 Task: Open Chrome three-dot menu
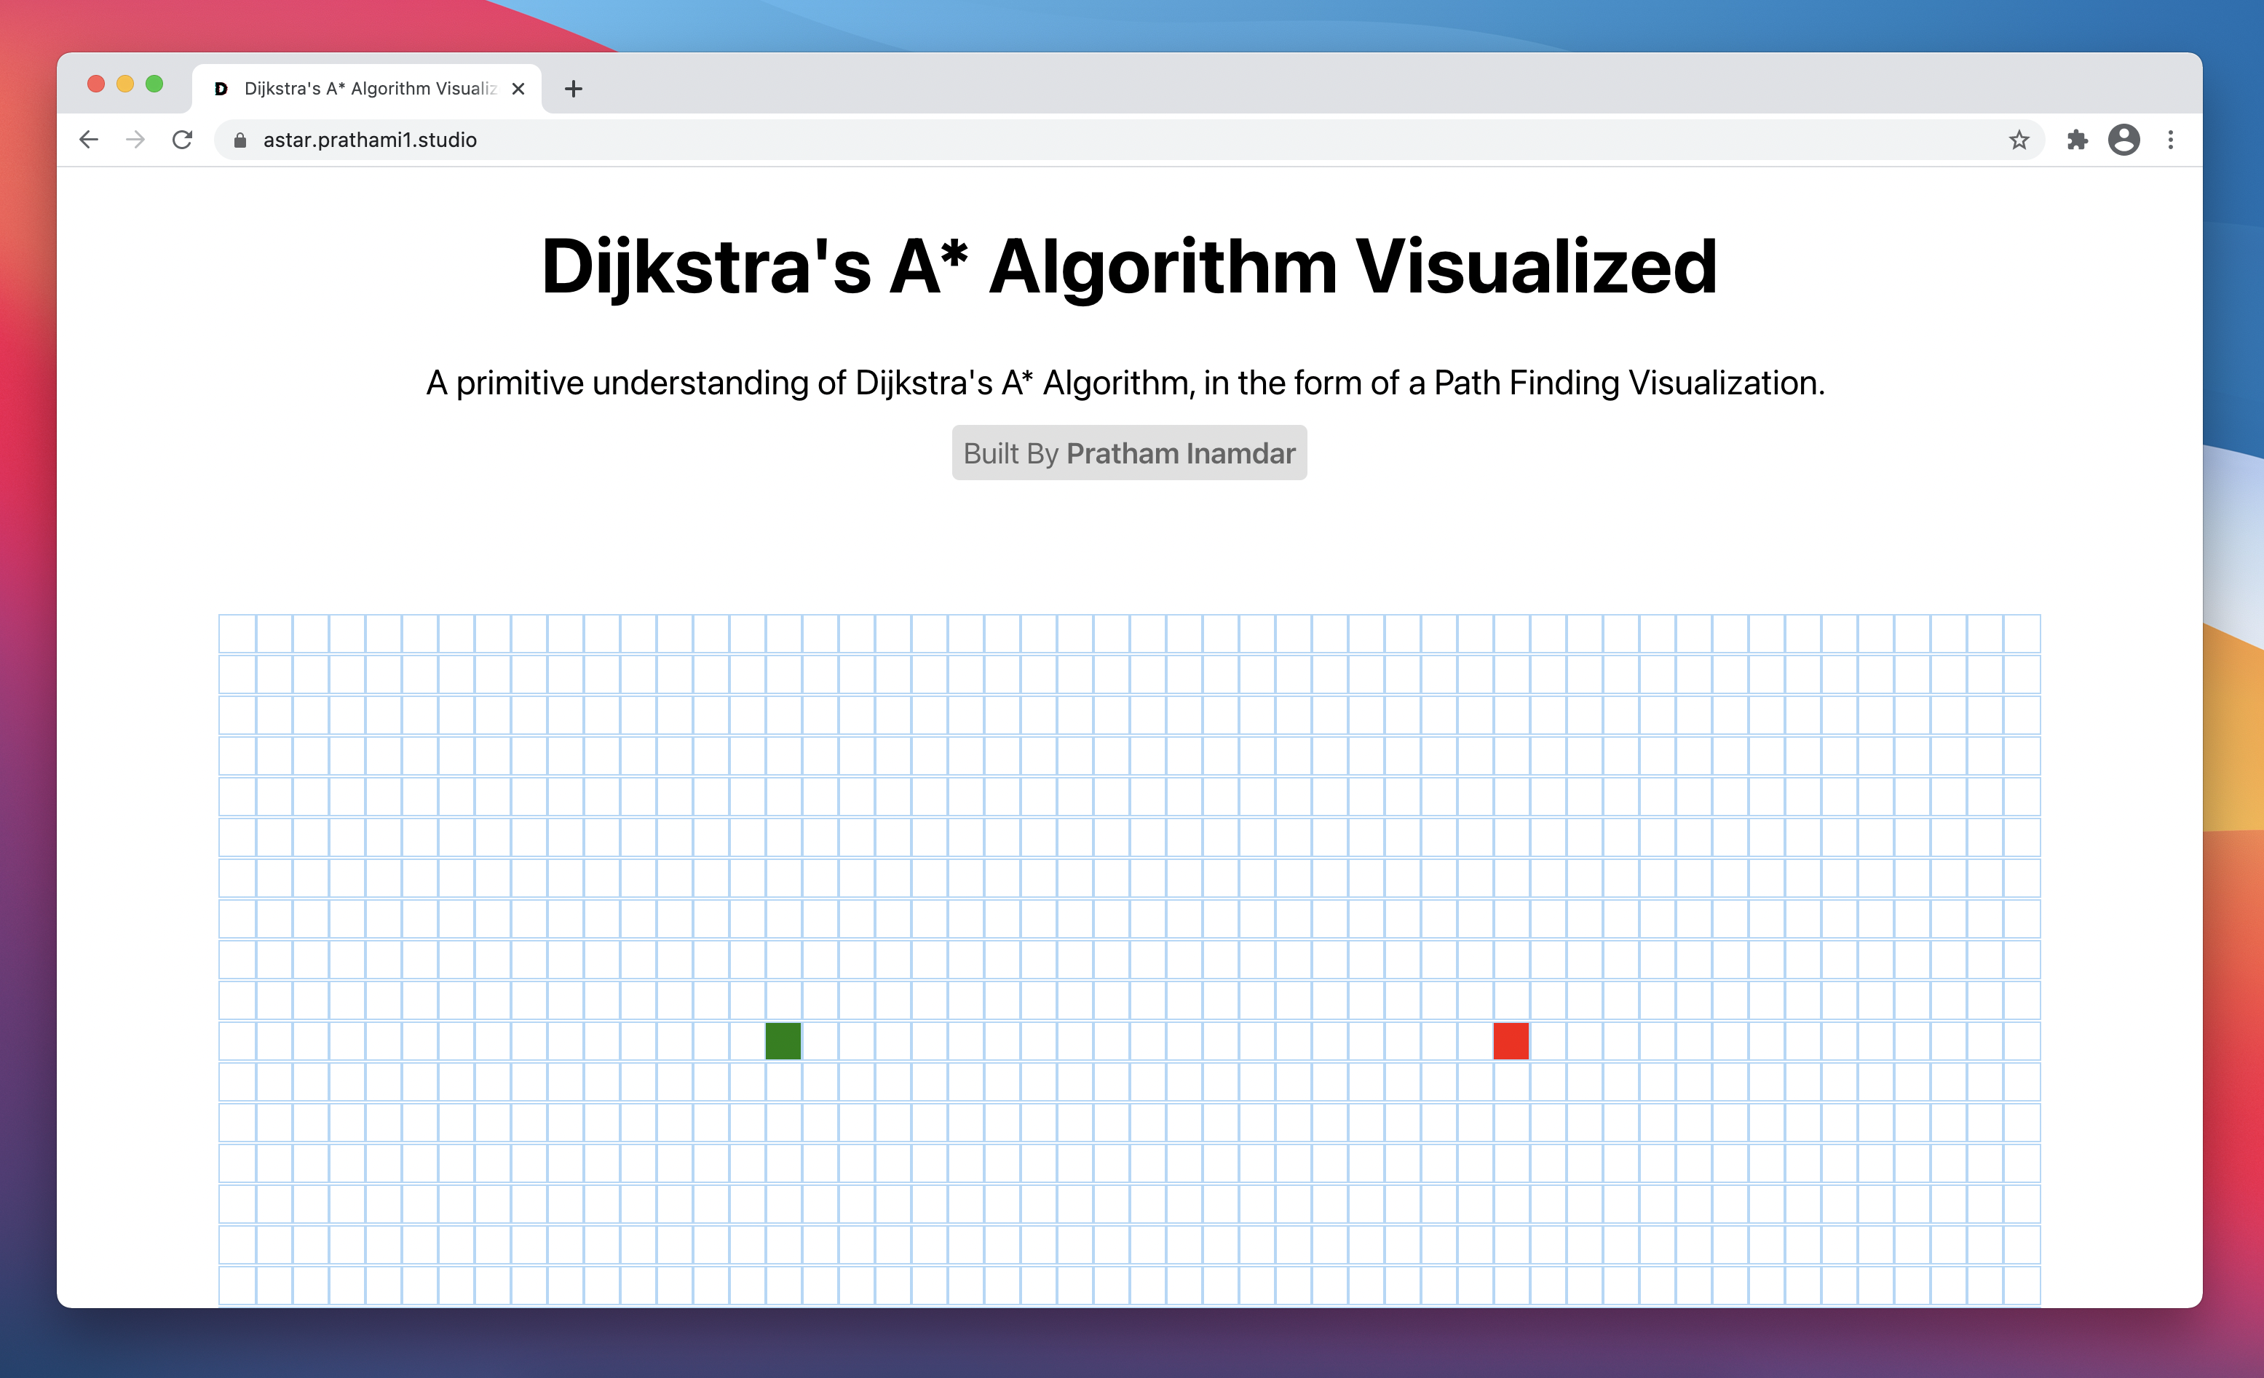2170,140
